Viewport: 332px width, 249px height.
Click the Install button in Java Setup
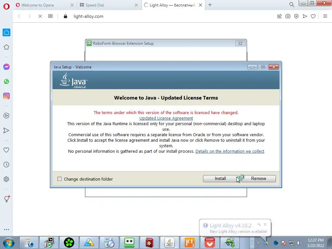point(220,179)
